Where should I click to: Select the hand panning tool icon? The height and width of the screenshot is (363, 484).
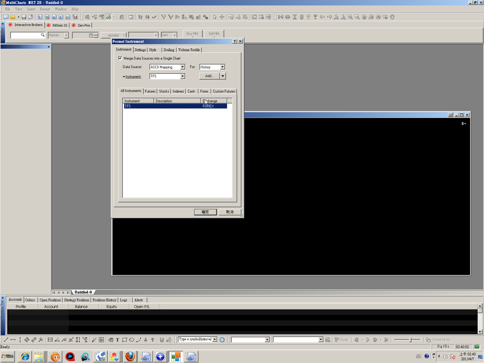tap(392, 17)
